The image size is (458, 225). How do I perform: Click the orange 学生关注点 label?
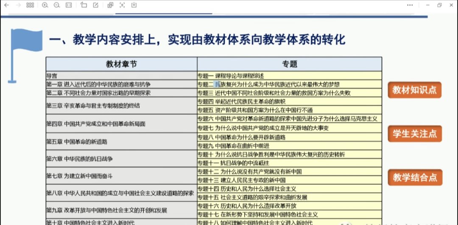(x=414, y=134)
